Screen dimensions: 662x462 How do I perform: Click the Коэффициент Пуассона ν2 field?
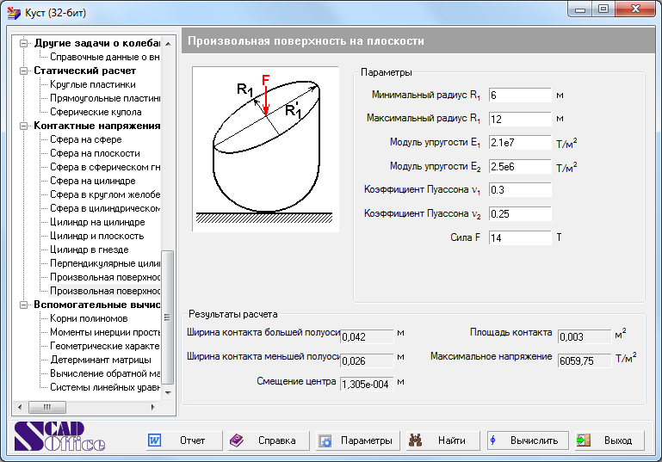[x=519, y=213]
